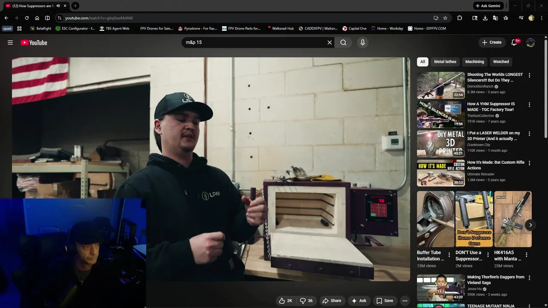This screenshot has height=308, width=548.
Task: Open options for Bat Custom Rifle Actions video
Action: click(x=529, y=163)
